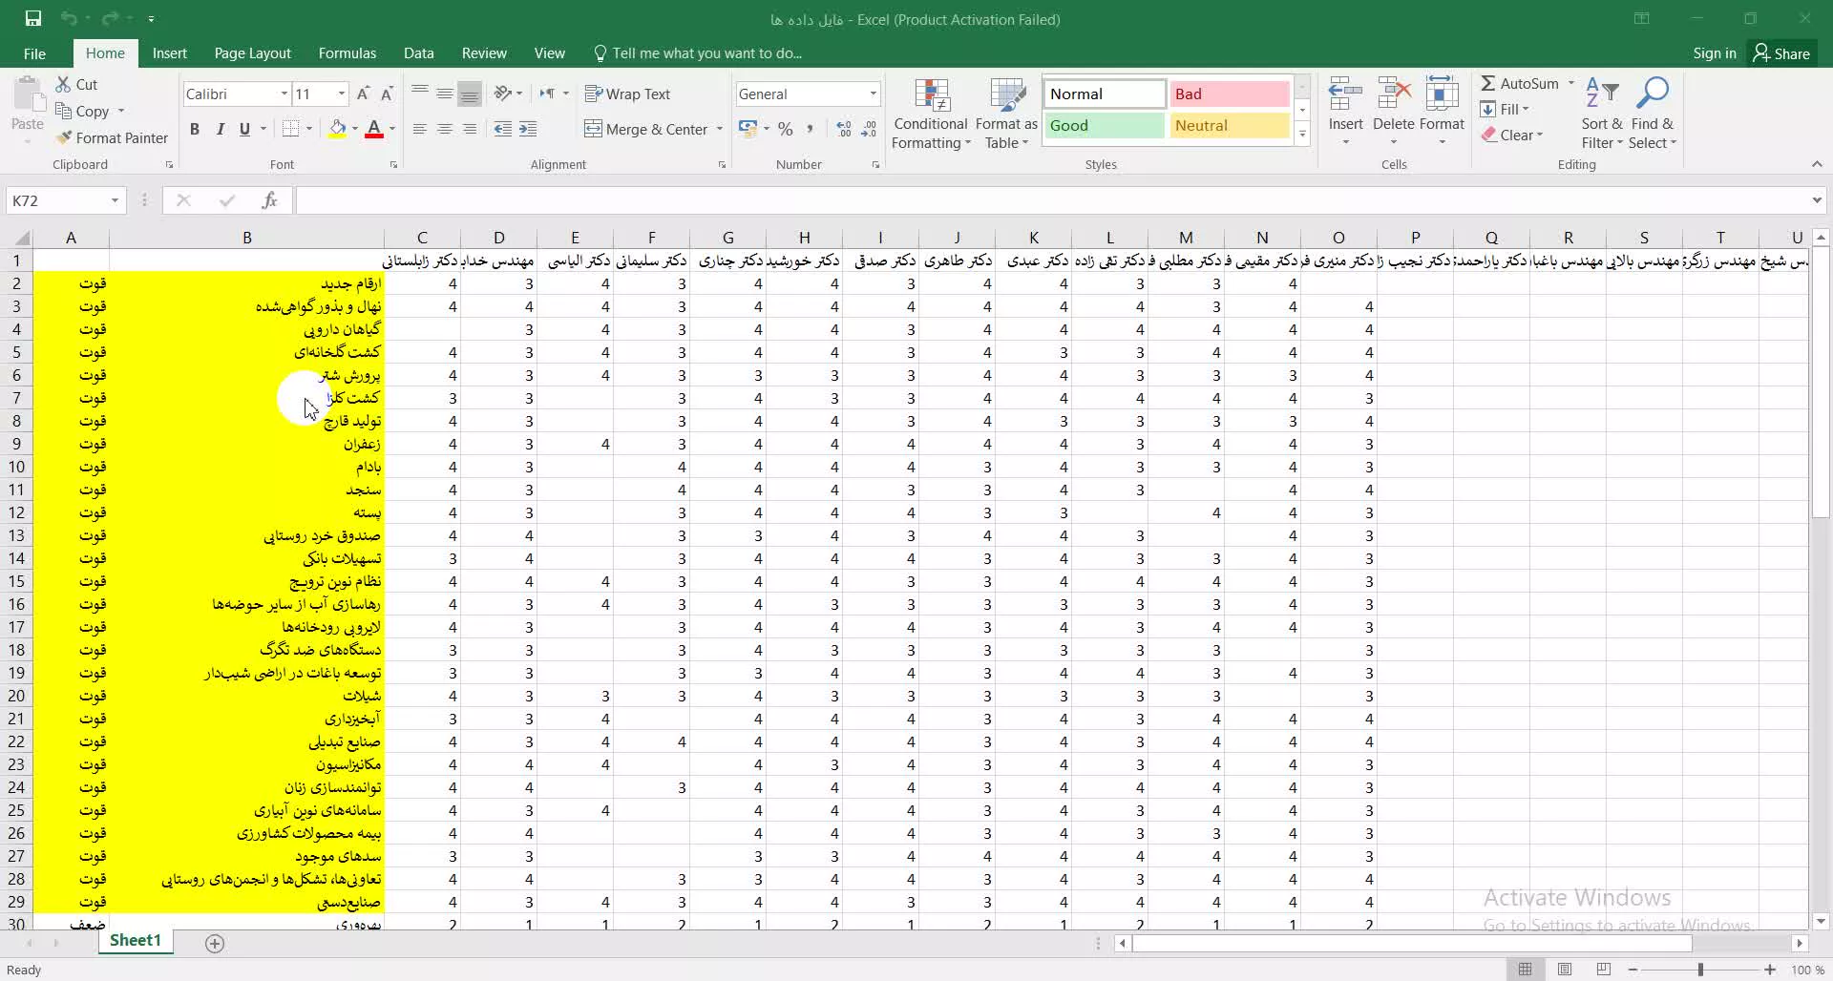This screenshot has height=981, width=1833.
Task: Open the Formulas ribbon tab
Action: (348, 53)
